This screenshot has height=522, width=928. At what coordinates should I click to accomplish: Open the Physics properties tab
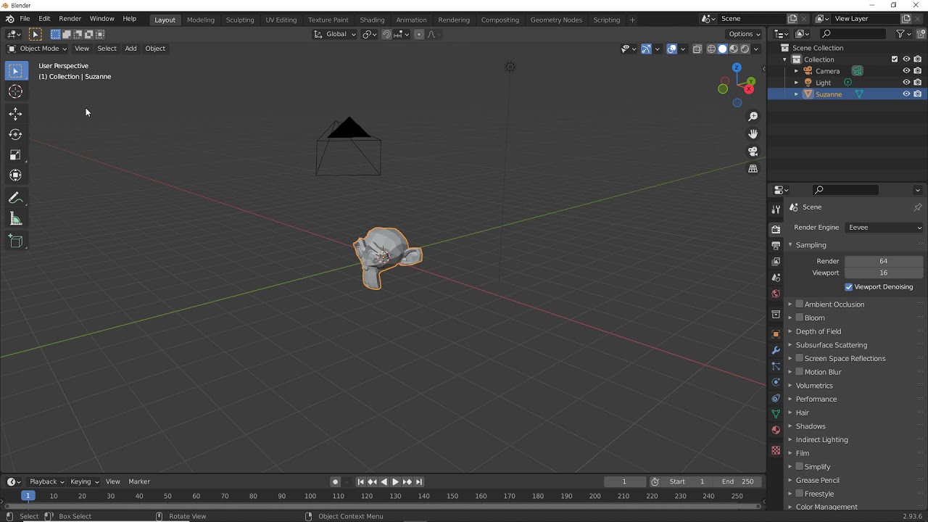[776, 382]
